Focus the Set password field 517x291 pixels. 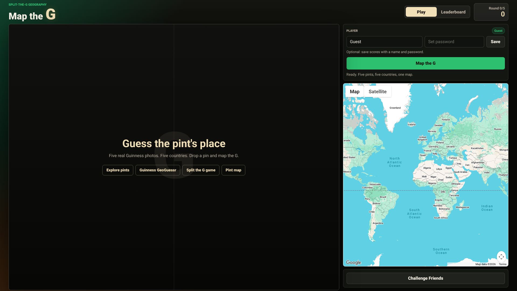454,42
